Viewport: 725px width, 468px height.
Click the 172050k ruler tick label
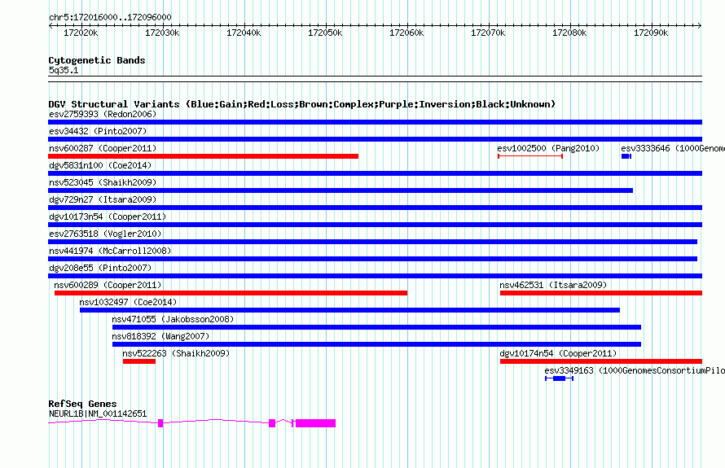tap(325, 33)
